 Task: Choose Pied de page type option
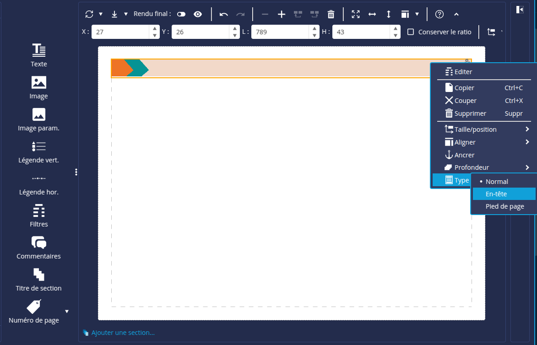[x=504, y=206]
